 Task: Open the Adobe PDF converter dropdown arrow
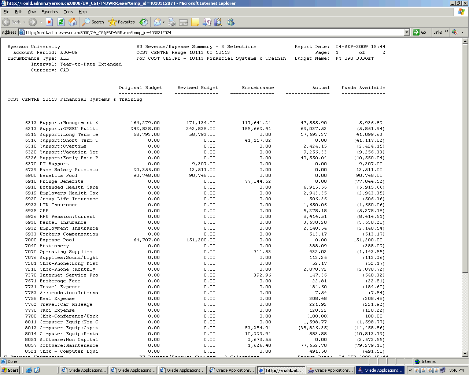point(462,32)
